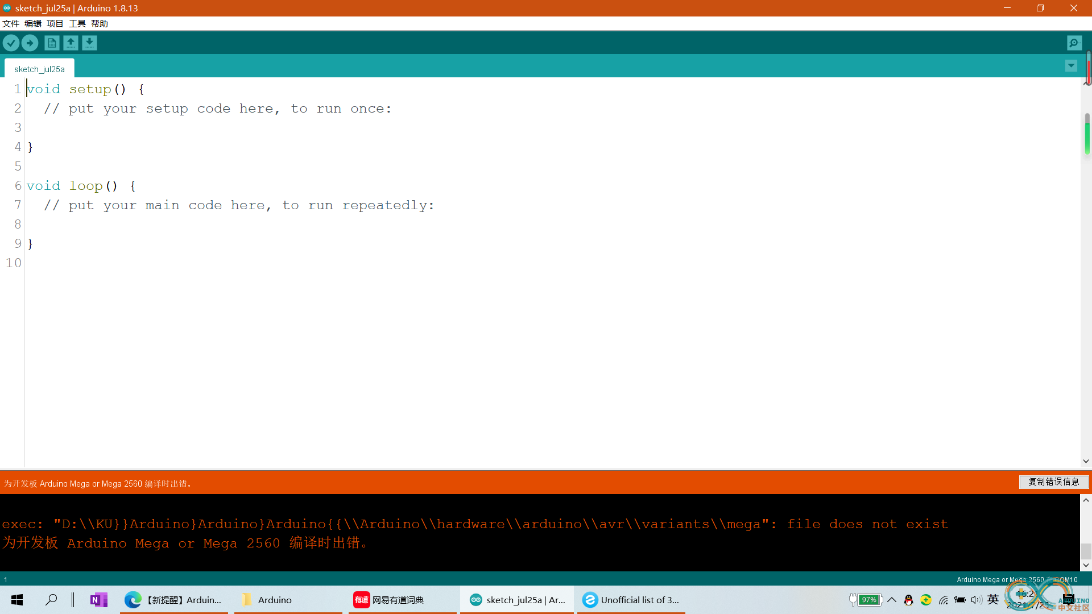The image size is (1092, 614).
Task: Toggle the 英 input language indicator
Action: coord(993,599)
